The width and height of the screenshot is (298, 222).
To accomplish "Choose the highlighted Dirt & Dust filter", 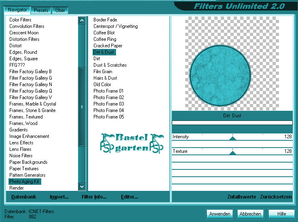I will point(104,52).
